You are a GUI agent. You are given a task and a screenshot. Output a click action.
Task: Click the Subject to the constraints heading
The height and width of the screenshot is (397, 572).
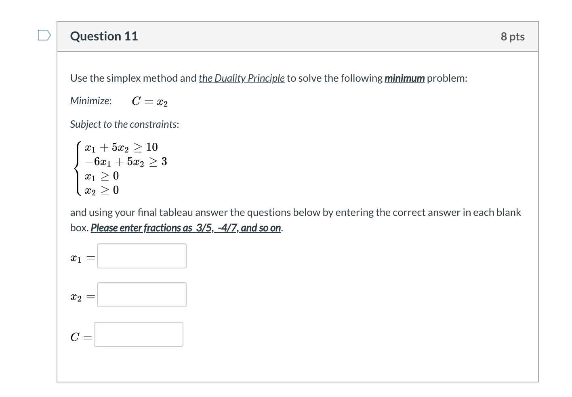point(124,124)
